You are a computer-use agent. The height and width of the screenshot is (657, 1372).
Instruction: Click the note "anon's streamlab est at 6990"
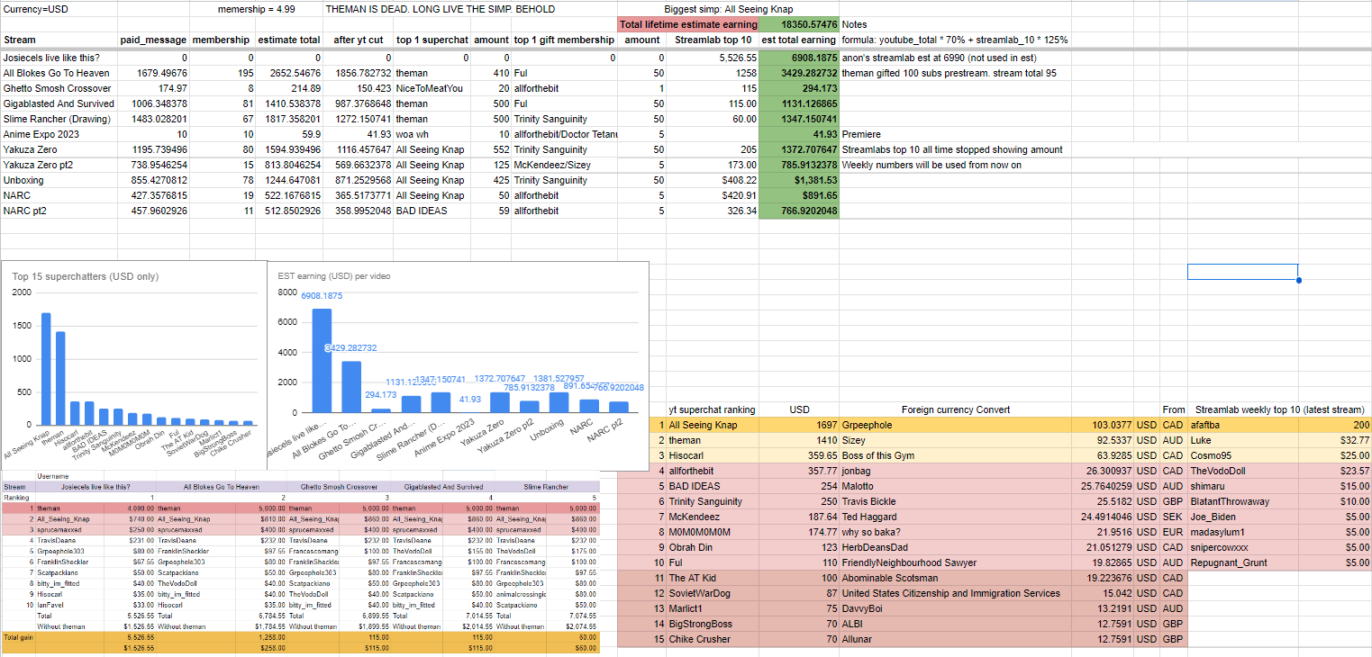939,58
